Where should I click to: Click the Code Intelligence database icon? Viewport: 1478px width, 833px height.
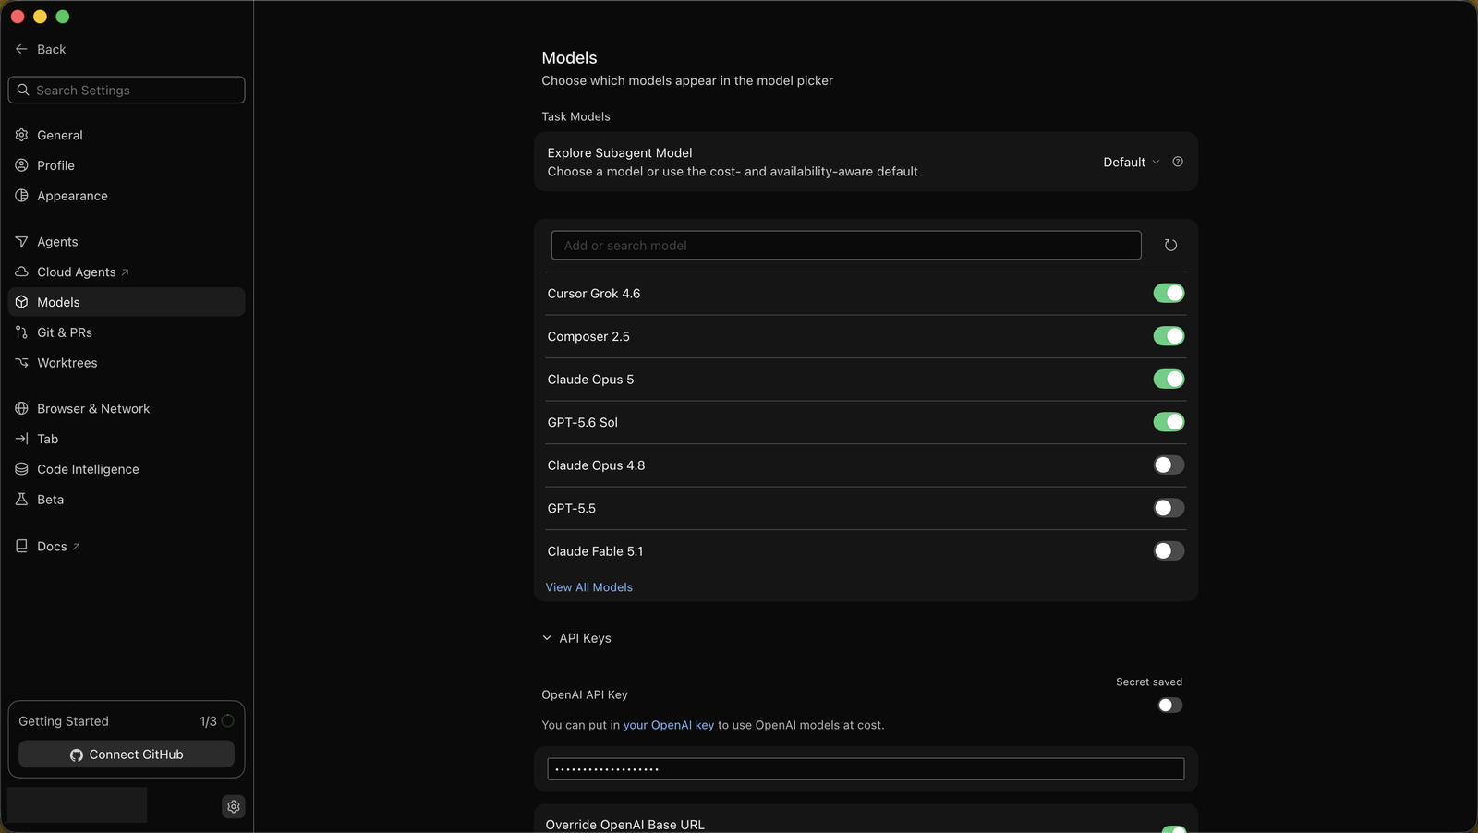click(21, 469)
